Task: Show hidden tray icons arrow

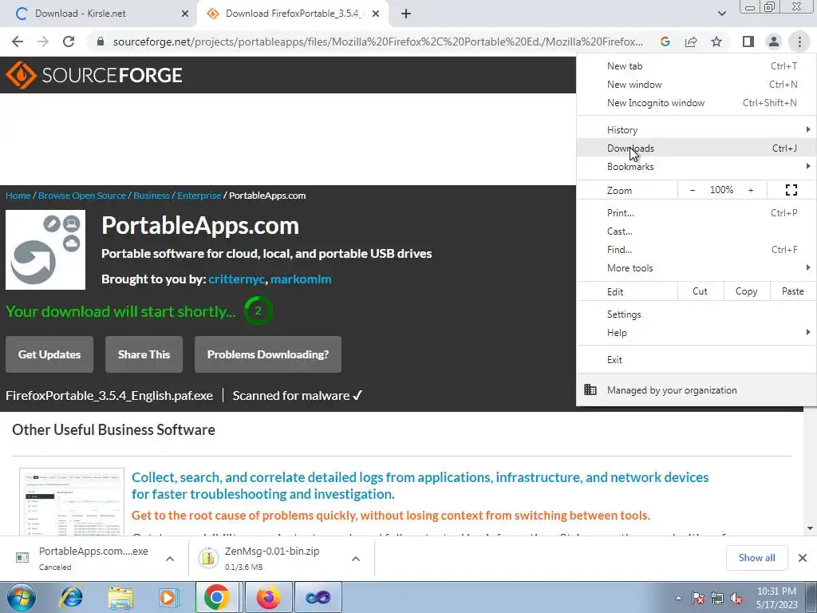Action: click(678, 598)
